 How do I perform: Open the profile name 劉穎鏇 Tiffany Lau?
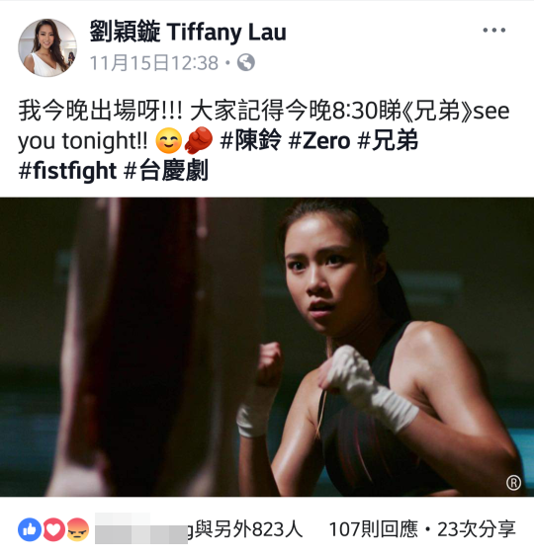pos(188,33)
